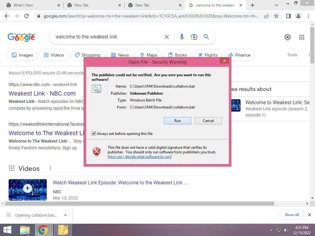Open the Tools search option
This screenshot has width=315, height=236.
tap(292, 55)
